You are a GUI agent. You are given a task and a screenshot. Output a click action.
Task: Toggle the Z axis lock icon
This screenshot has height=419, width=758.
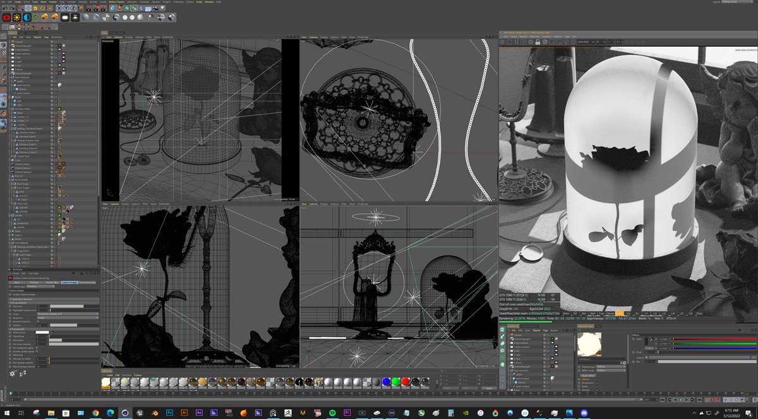pyautogui.click(x=73, y=8)
